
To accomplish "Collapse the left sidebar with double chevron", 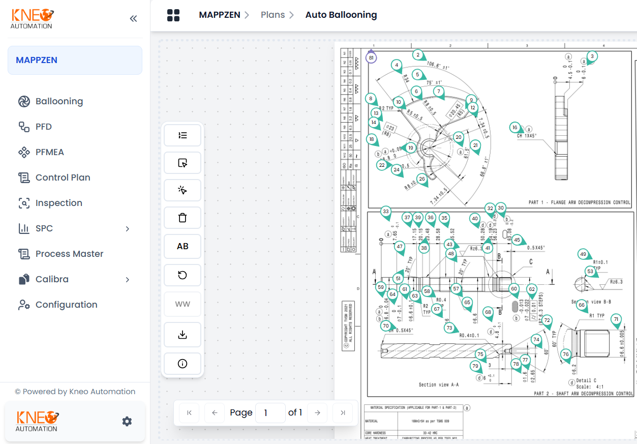I will pos(133,18).
